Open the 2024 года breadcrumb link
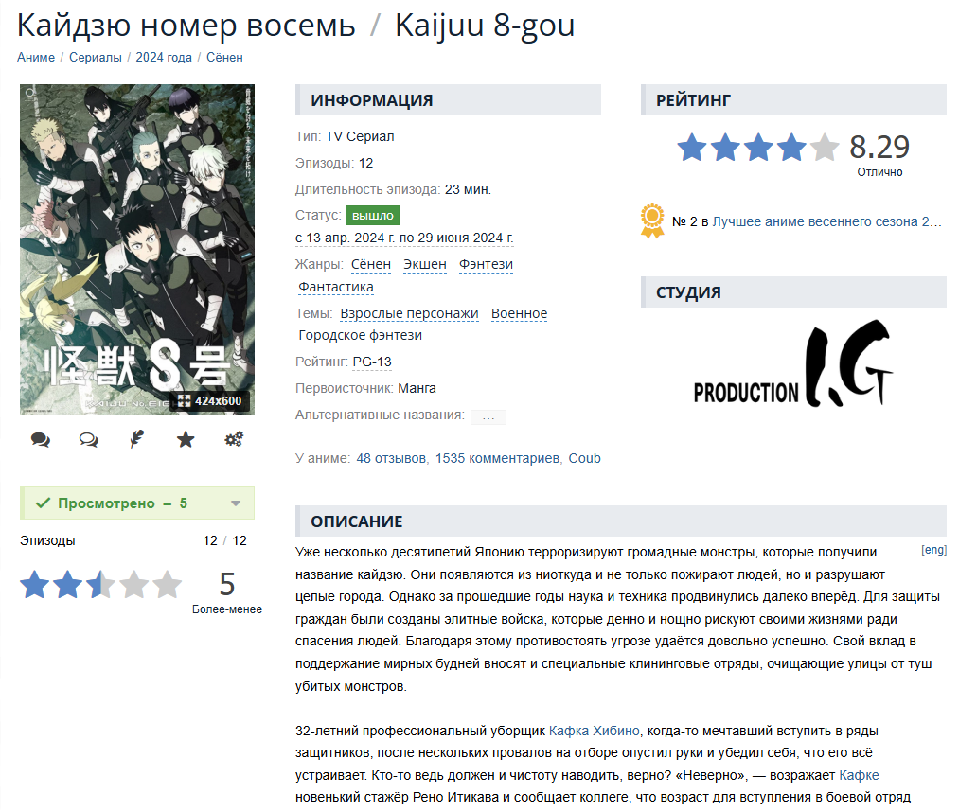 (x=164, y=57)
